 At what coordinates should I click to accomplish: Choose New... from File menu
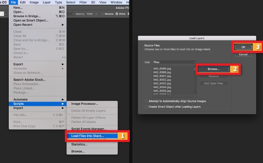pos(38,7)
